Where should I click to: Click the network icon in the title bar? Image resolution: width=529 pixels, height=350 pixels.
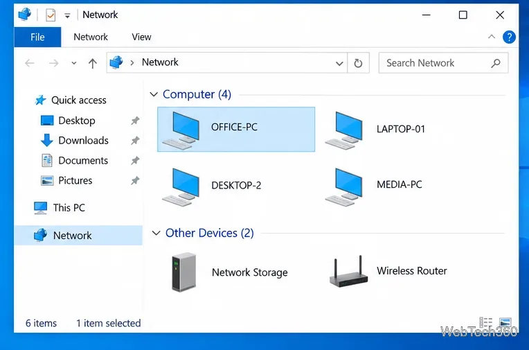[x=25, y=15]
